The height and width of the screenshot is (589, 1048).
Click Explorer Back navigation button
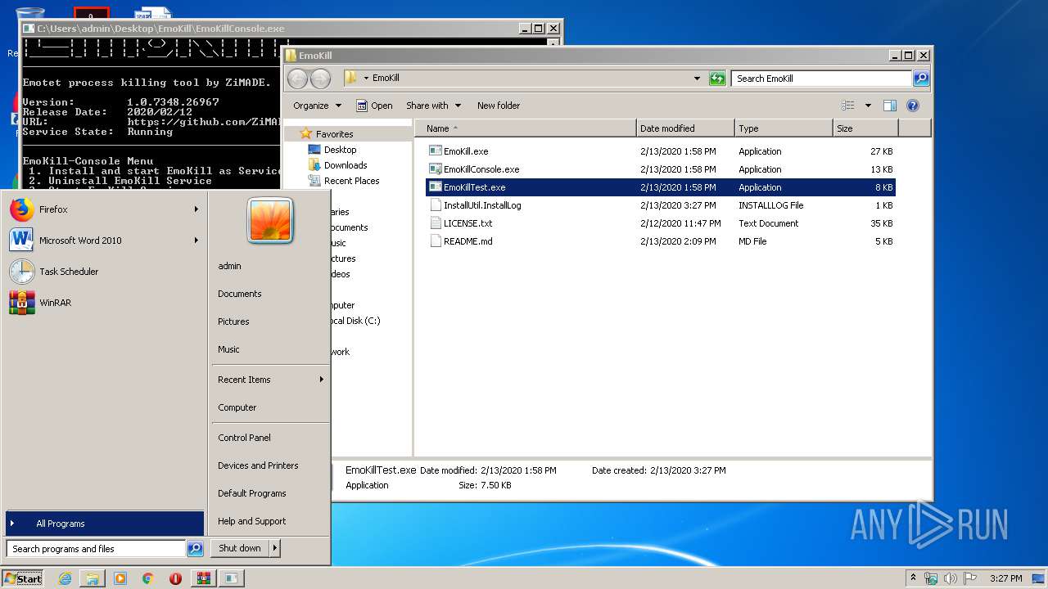297,79
